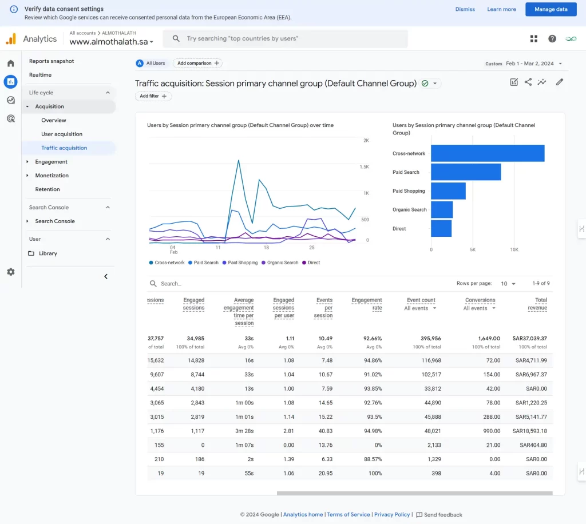Click the Add comparison button
Screen dimensions: 586x524
click(x=197, y=63)
